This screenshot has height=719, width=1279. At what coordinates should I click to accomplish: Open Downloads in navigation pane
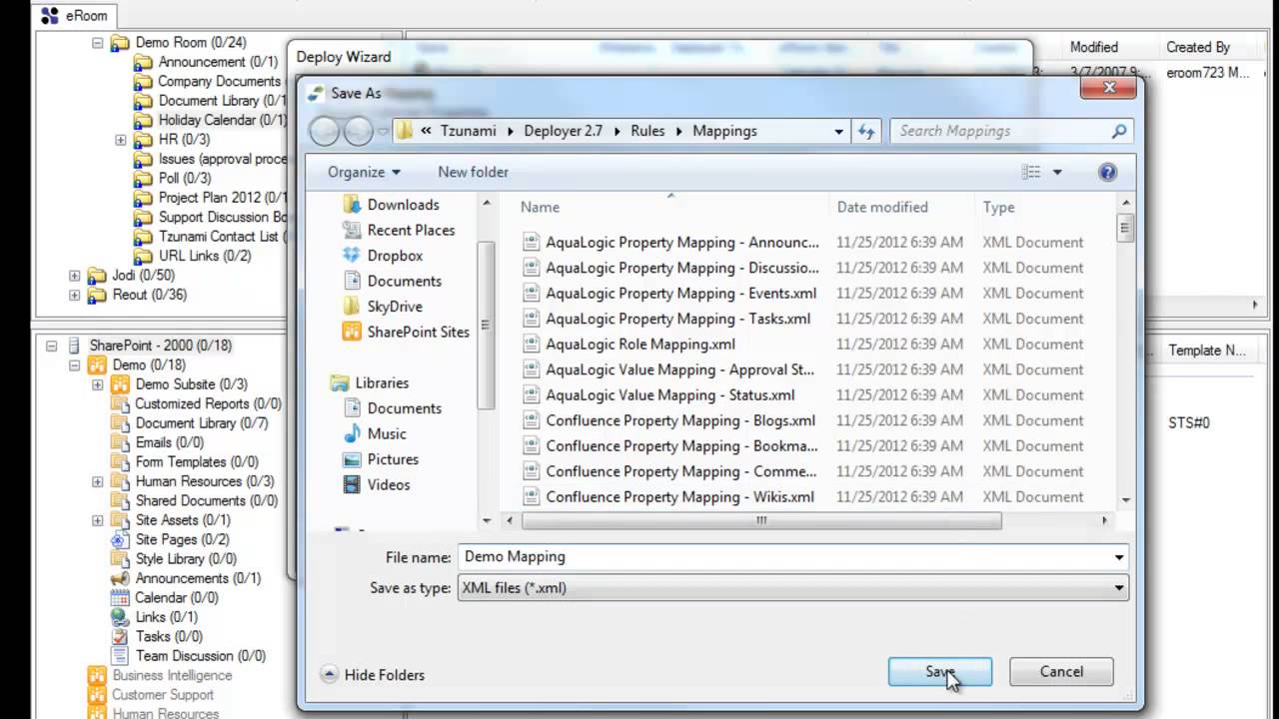(403, 205)
